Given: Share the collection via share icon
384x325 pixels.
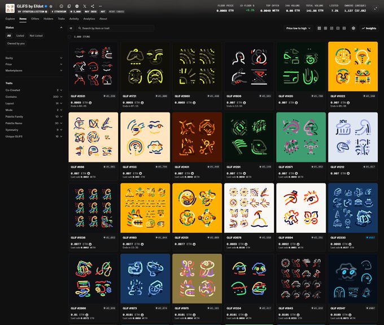Looking at the screenshot, I should pyautogui.click(x=92, y=6).
